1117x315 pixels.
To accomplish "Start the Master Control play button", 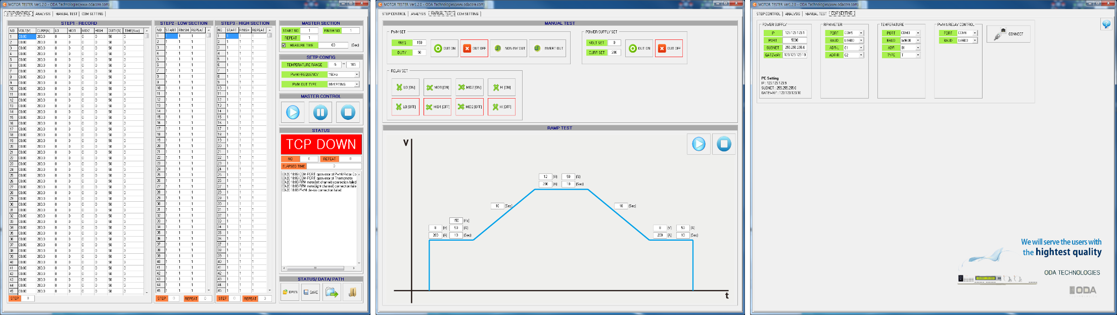I will 293,112.
